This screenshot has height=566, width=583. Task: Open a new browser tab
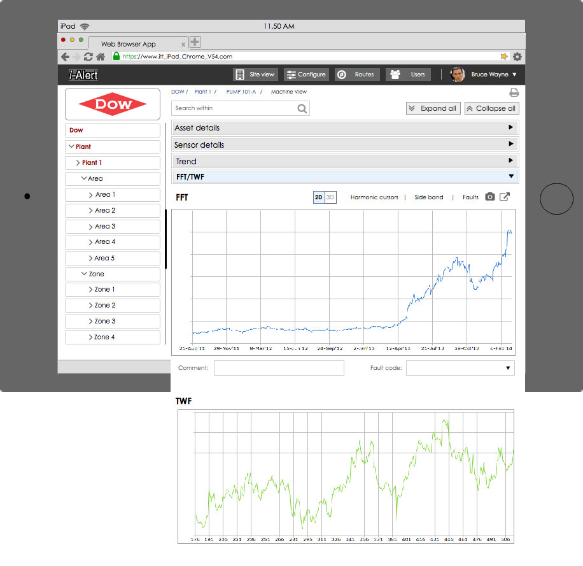(195, 43)
